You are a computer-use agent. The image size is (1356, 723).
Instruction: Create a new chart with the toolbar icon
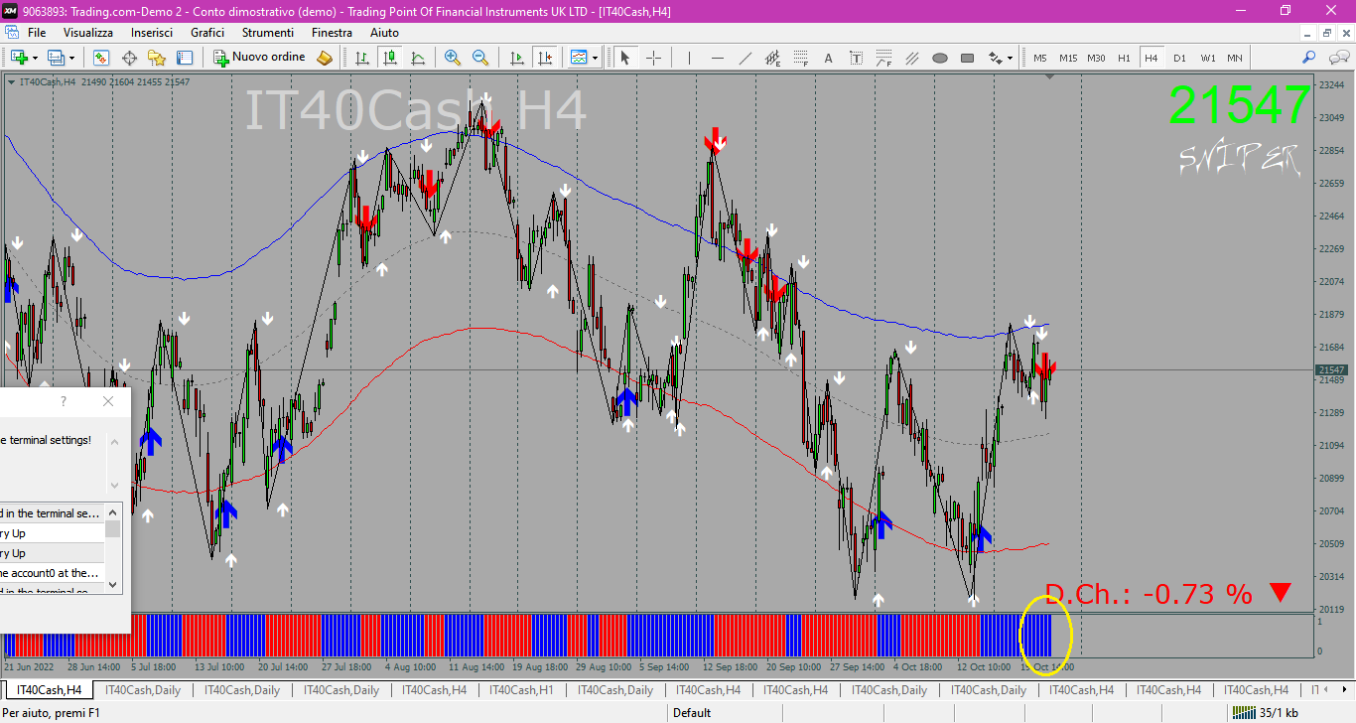(x=19, y=58)
